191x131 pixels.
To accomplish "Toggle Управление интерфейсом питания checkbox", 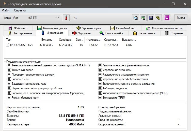I will (x=100, y=79).
